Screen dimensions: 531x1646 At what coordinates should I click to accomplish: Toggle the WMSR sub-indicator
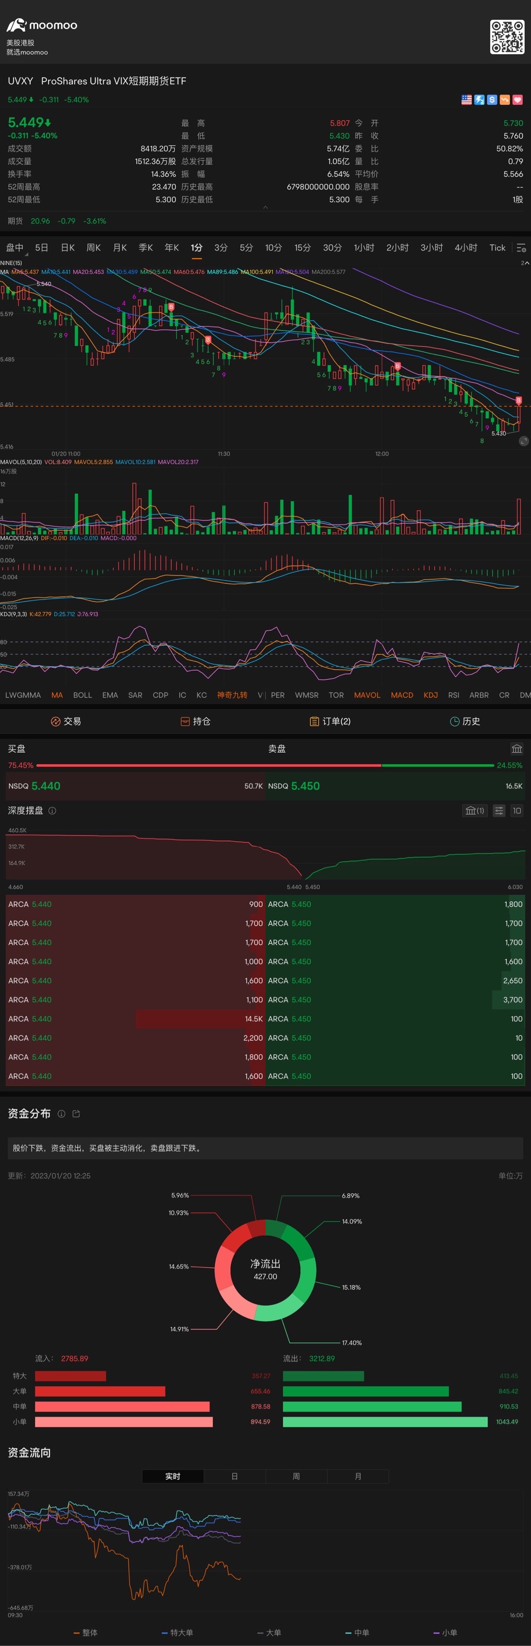pos(307,695)
